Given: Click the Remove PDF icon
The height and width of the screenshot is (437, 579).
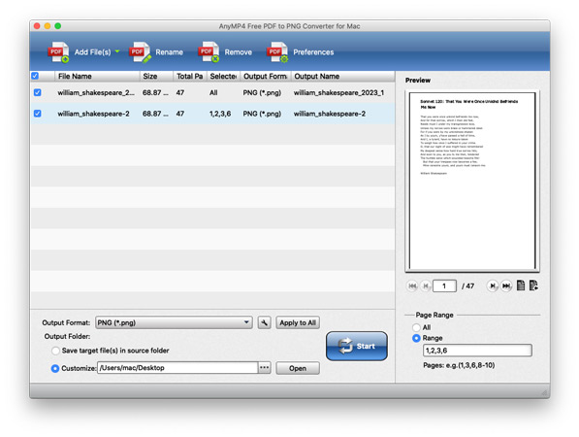Looking at the screenshot, I should pos(209,52).
